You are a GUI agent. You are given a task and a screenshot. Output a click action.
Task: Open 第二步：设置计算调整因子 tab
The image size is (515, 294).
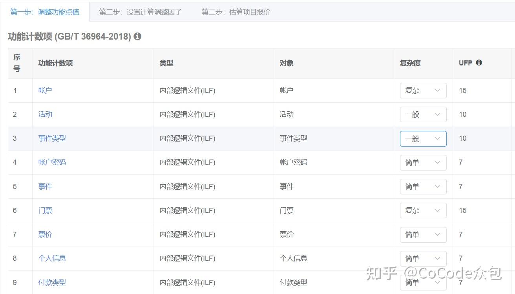[x=140, y=12]
